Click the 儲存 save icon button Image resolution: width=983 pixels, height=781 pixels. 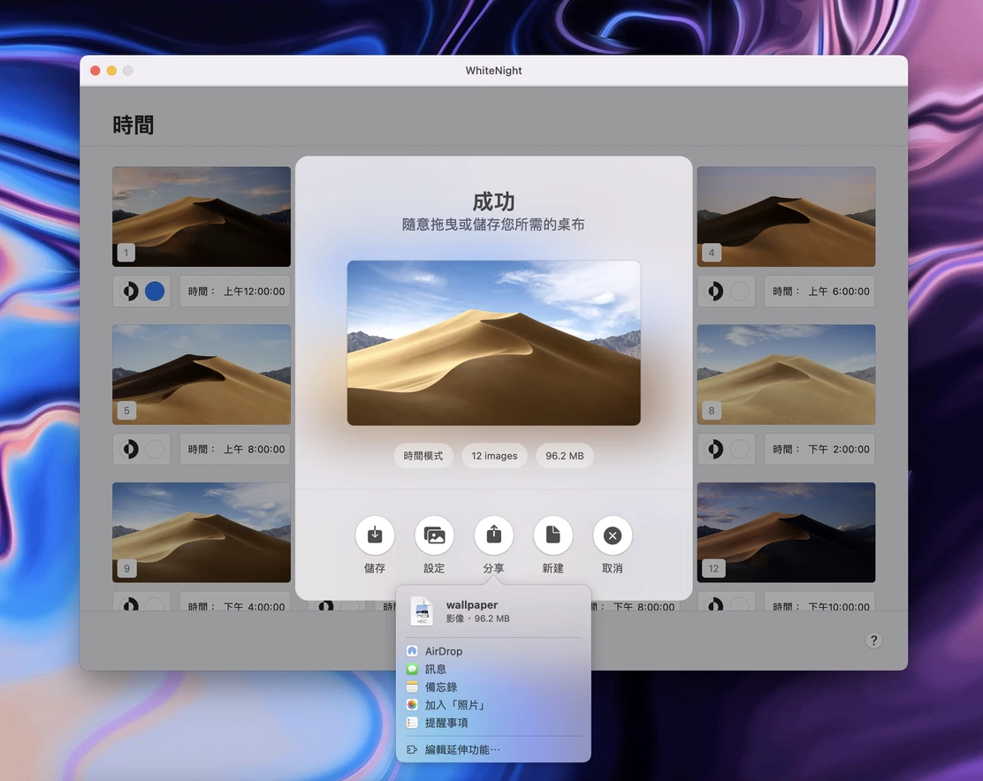pyautogui.click(x=374, y=535)
